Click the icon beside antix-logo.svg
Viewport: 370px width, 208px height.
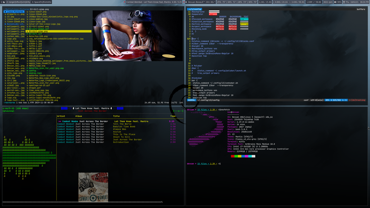click(x=5, y=41)
